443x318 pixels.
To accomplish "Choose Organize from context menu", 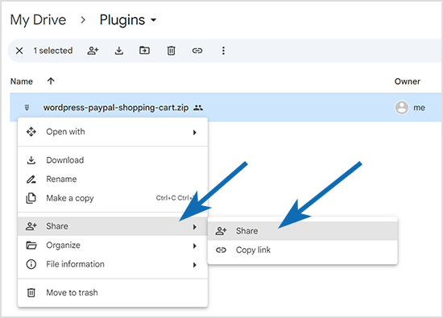I will 113,245.
